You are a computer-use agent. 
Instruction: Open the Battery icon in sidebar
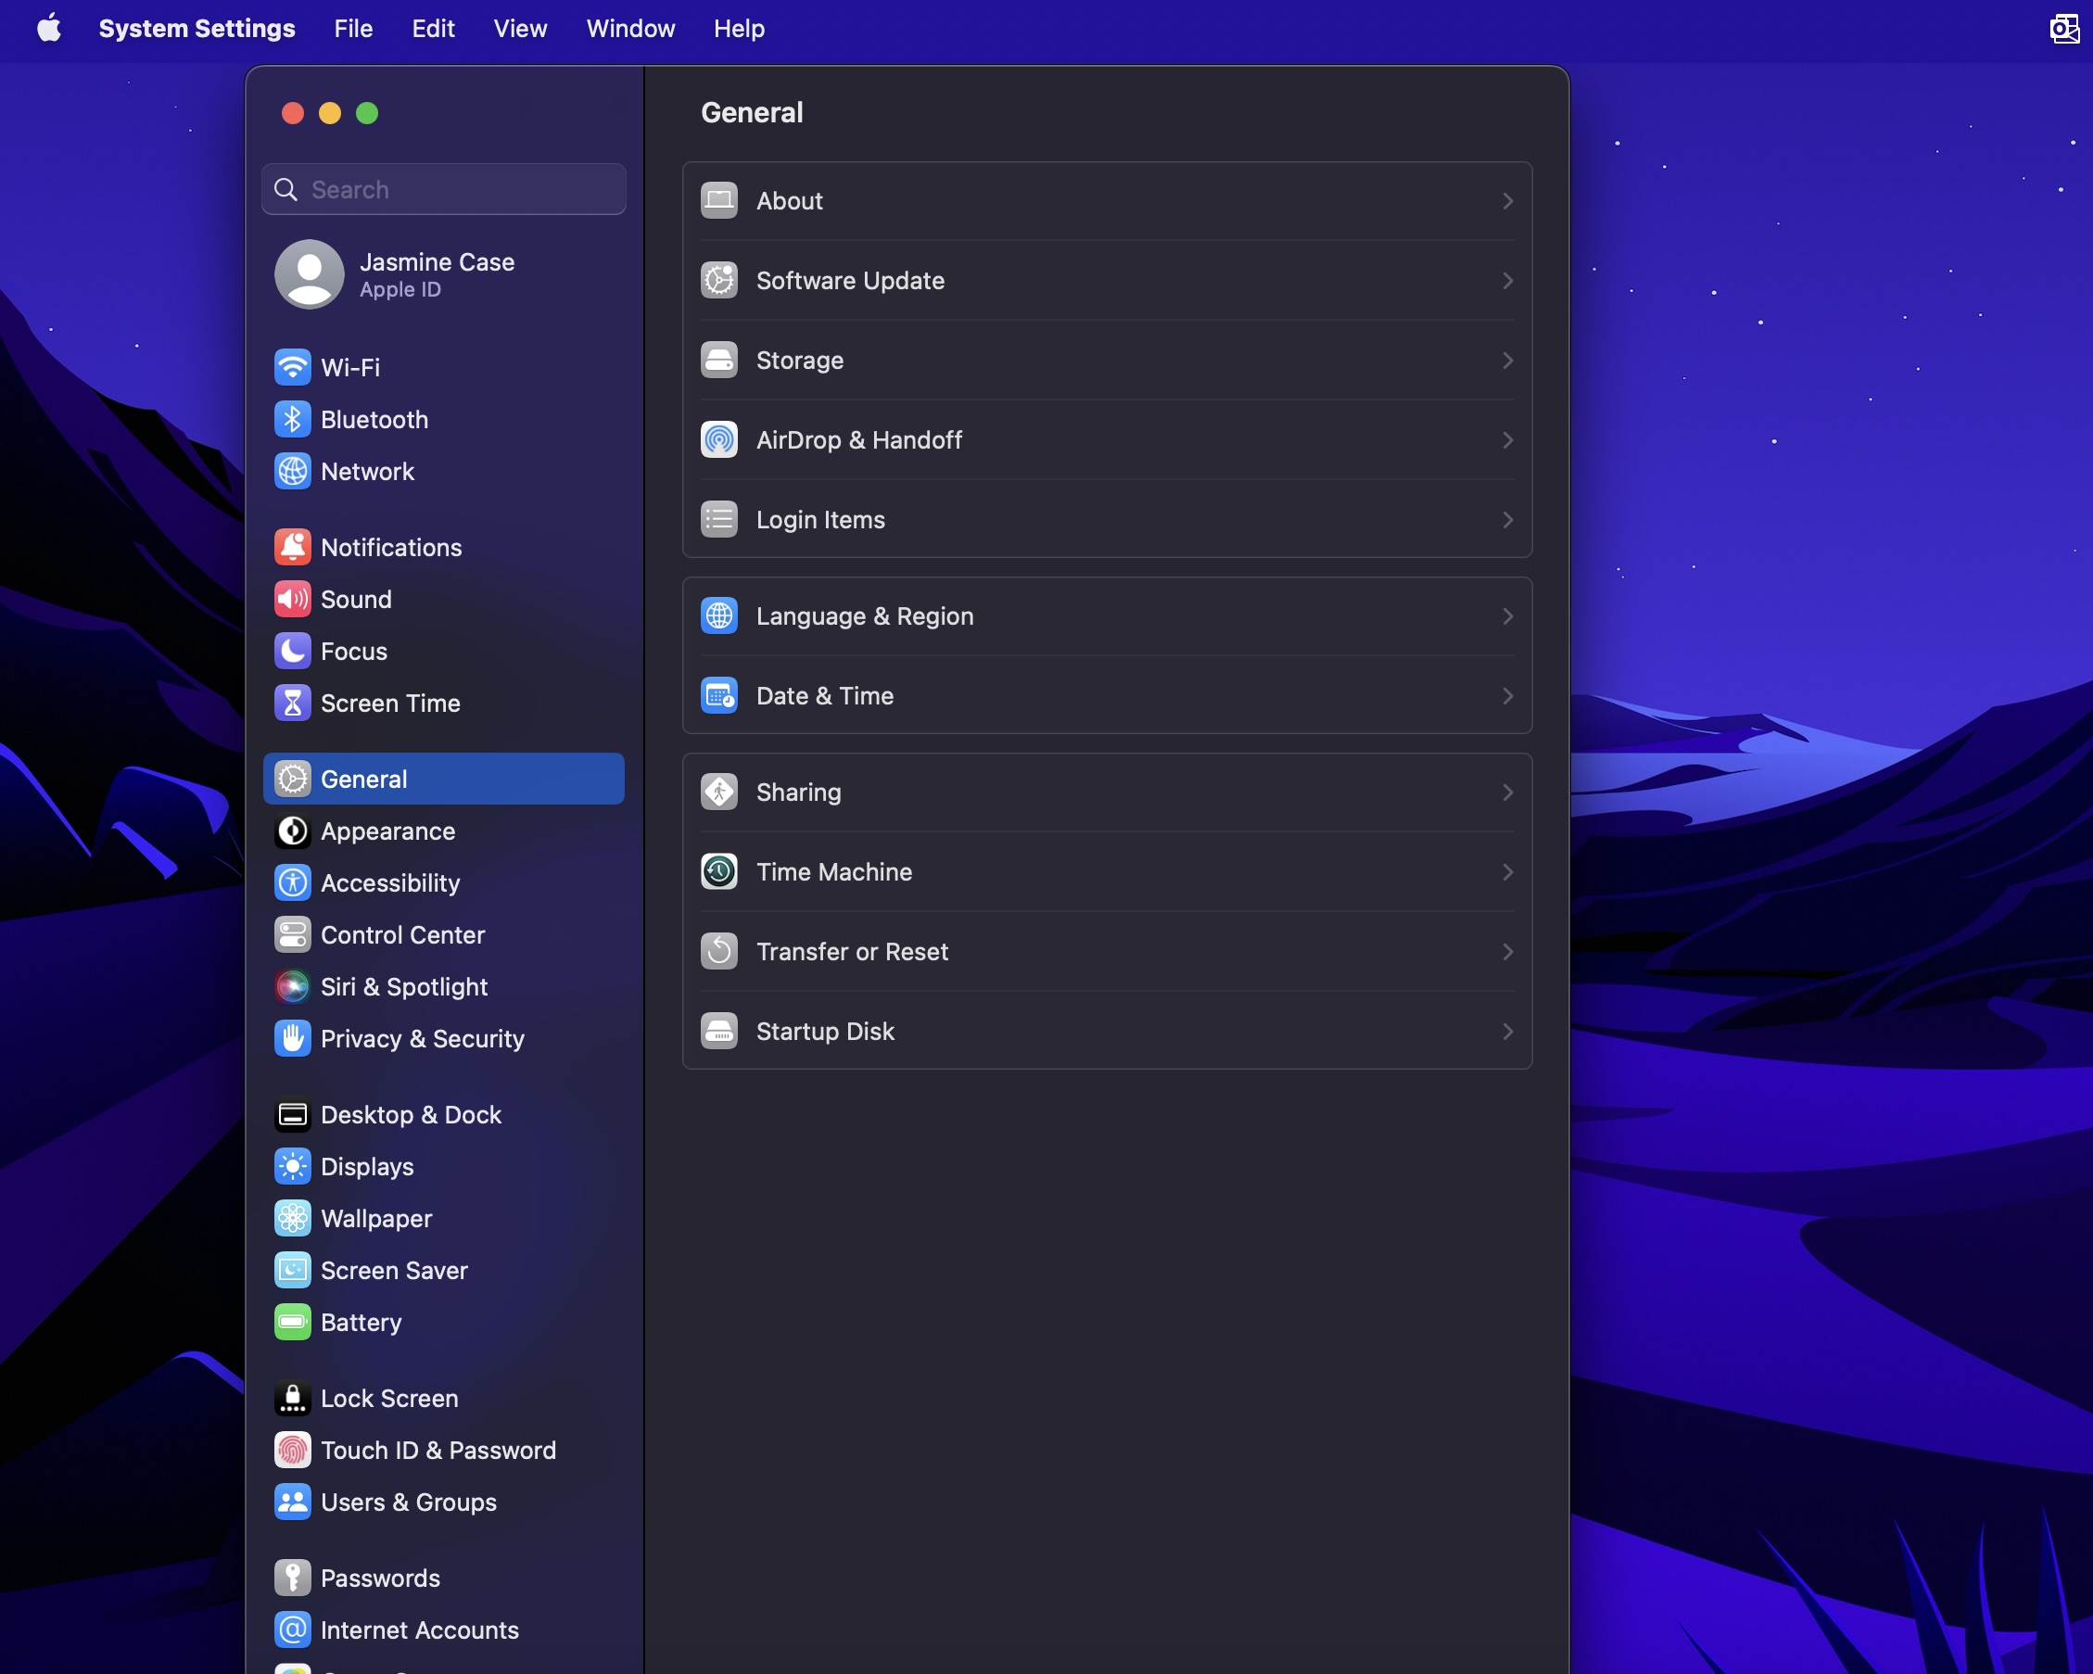pyautogui.click(x=292, y=1323)
